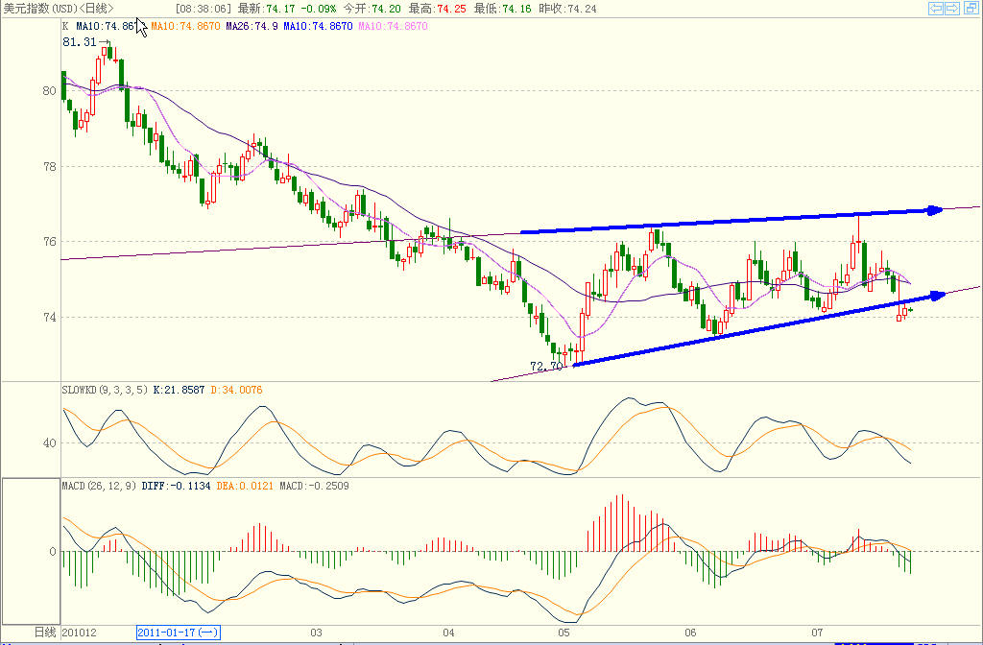Click the 06 month label on the time axis
This screenshot has width=983, height=645.
click(x=691, y=633)
